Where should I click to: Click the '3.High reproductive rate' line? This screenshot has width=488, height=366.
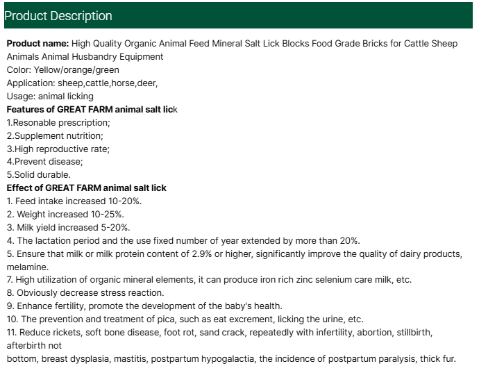pos(58,149)
